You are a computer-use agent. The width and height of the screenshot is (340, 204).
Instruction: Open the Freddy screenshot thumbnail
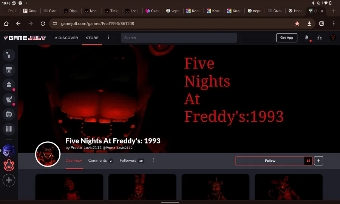coord(215,187)
